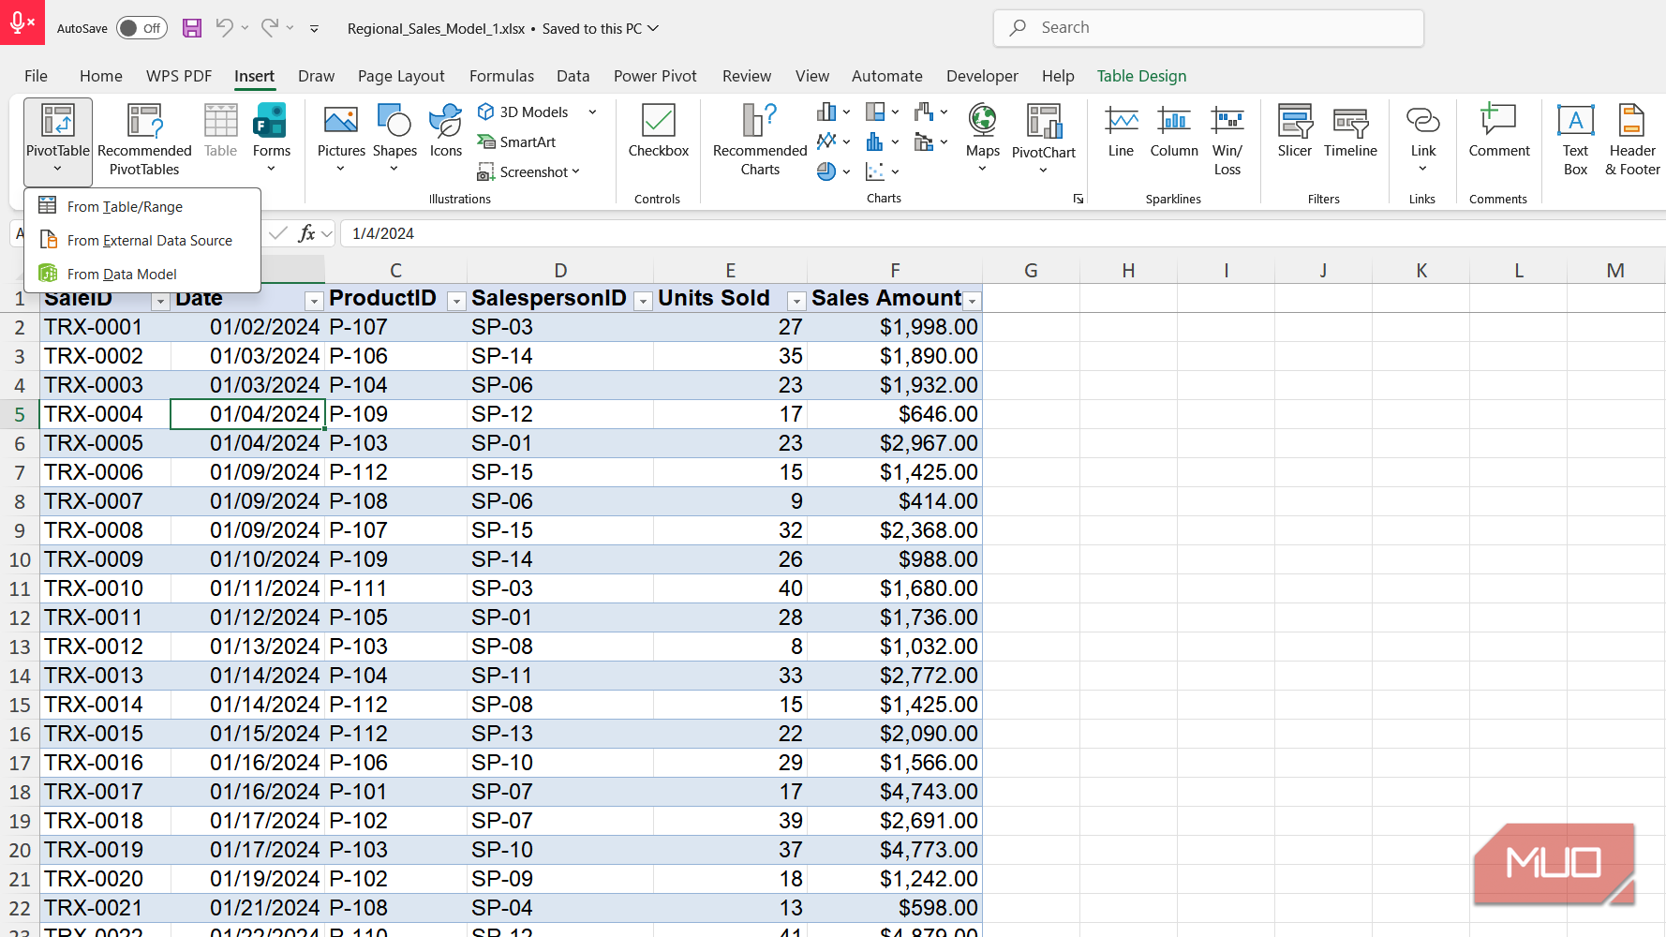Expand the 3D Models dropdown arrow
Viewport: 1666px width, 937px height.
pyautogui.click(x=593, y=112)
